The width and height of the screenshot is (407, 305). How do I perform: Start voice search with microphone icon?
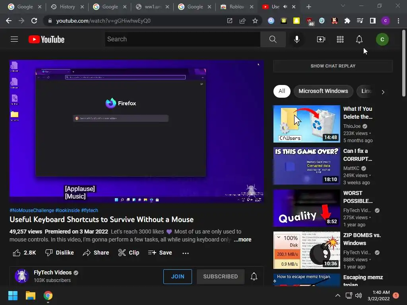click(x=297, y=39)
